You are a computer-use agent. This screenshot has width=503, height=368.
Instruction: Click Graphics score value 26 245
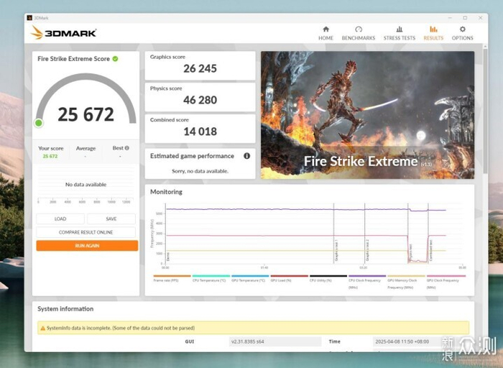click(x=200, y=68)
